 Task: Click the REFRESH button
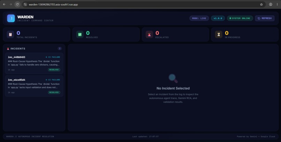265,18
